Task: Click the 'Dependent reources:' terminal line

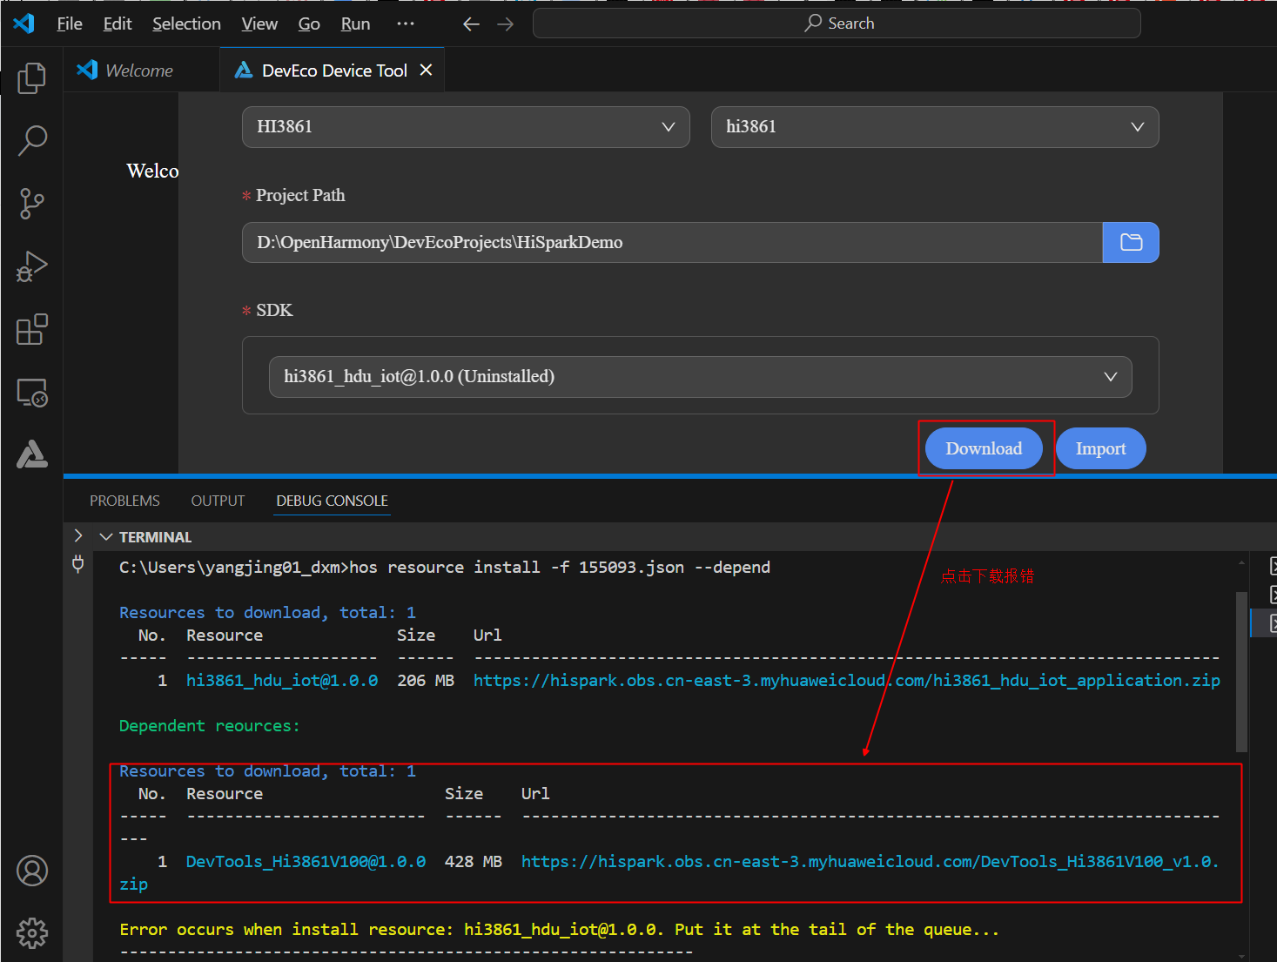Action: (209, 726)
